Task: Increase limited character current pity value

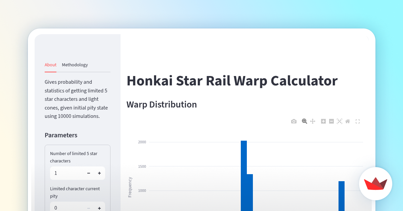Action: [99, 208]
